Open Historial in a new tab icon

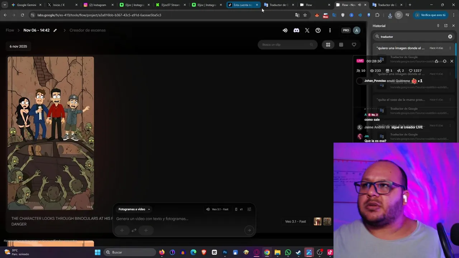(x=446, y=26)
